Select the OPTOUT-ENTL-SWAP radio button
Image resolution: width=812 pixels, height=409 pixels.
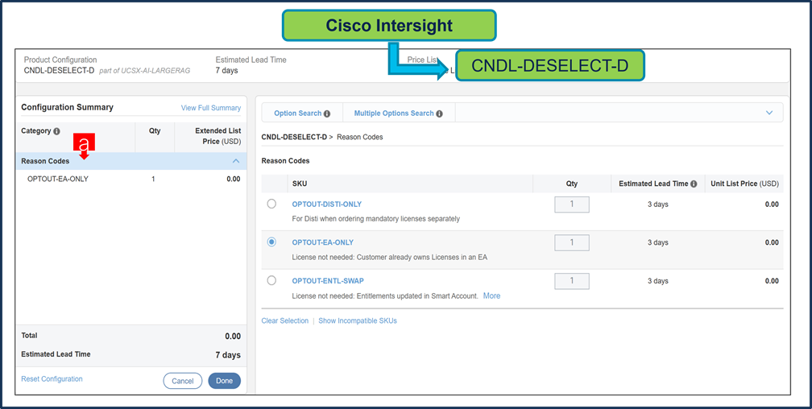pyautogui.click(x=271, y=280)
